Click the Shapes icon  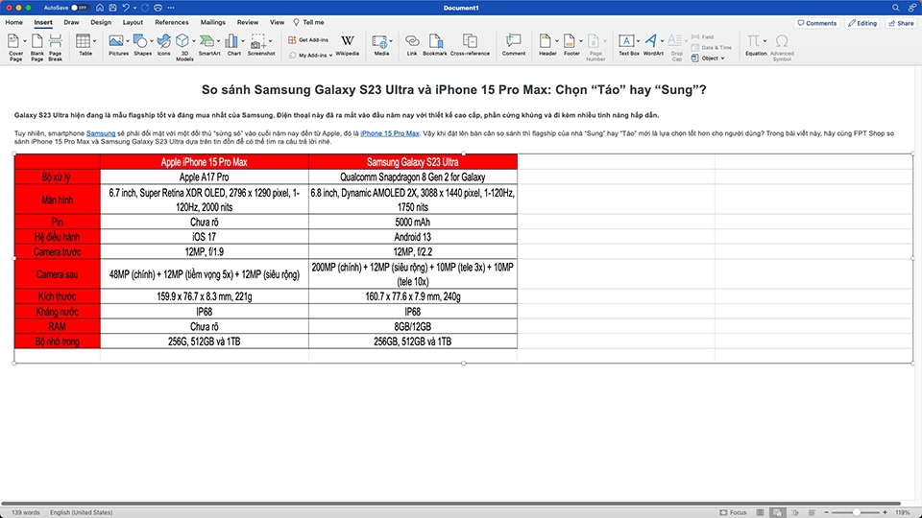tap(140, 41)
